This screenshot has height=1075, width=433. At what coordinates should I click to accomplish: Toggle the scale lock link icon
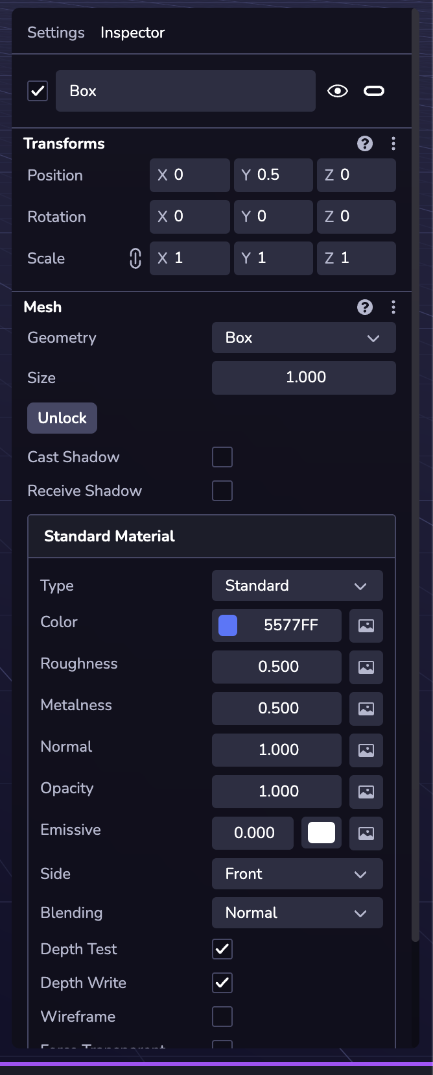pyautogui.click(x=135, y=258)
